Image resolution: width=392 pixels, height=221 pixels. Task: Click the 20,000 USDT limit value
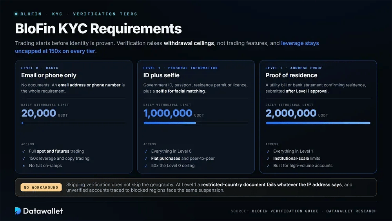pos(45,113)
